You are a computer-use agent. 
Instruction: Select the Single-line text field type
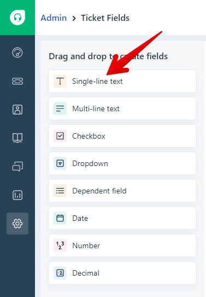(122, 81)
